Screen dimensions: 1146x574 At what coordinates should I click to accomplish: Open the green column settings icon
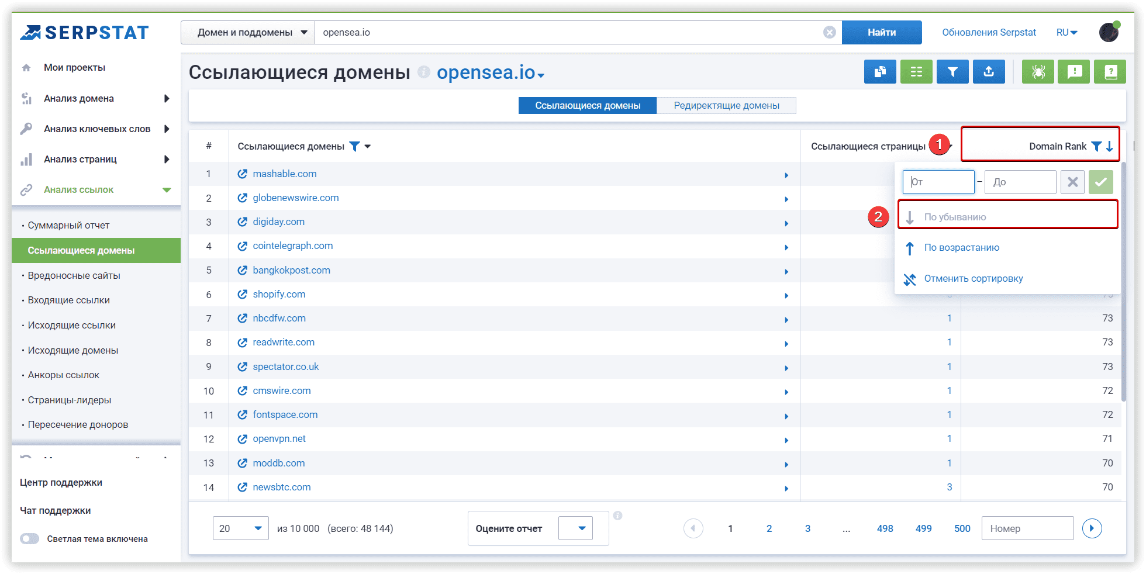tap(916, 72)
